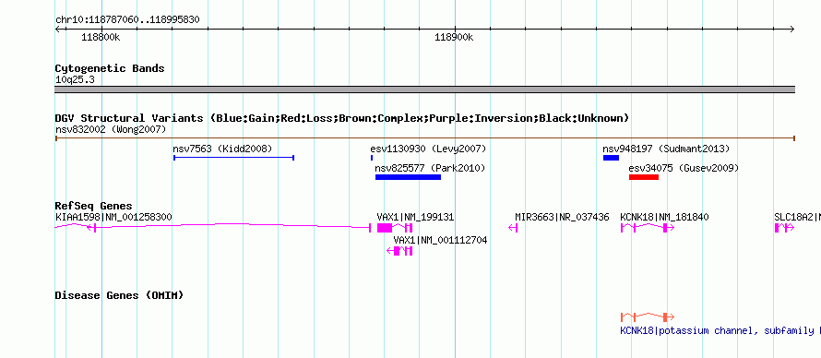Open the esv1130930 (Levy2007) label

(428, 149)
